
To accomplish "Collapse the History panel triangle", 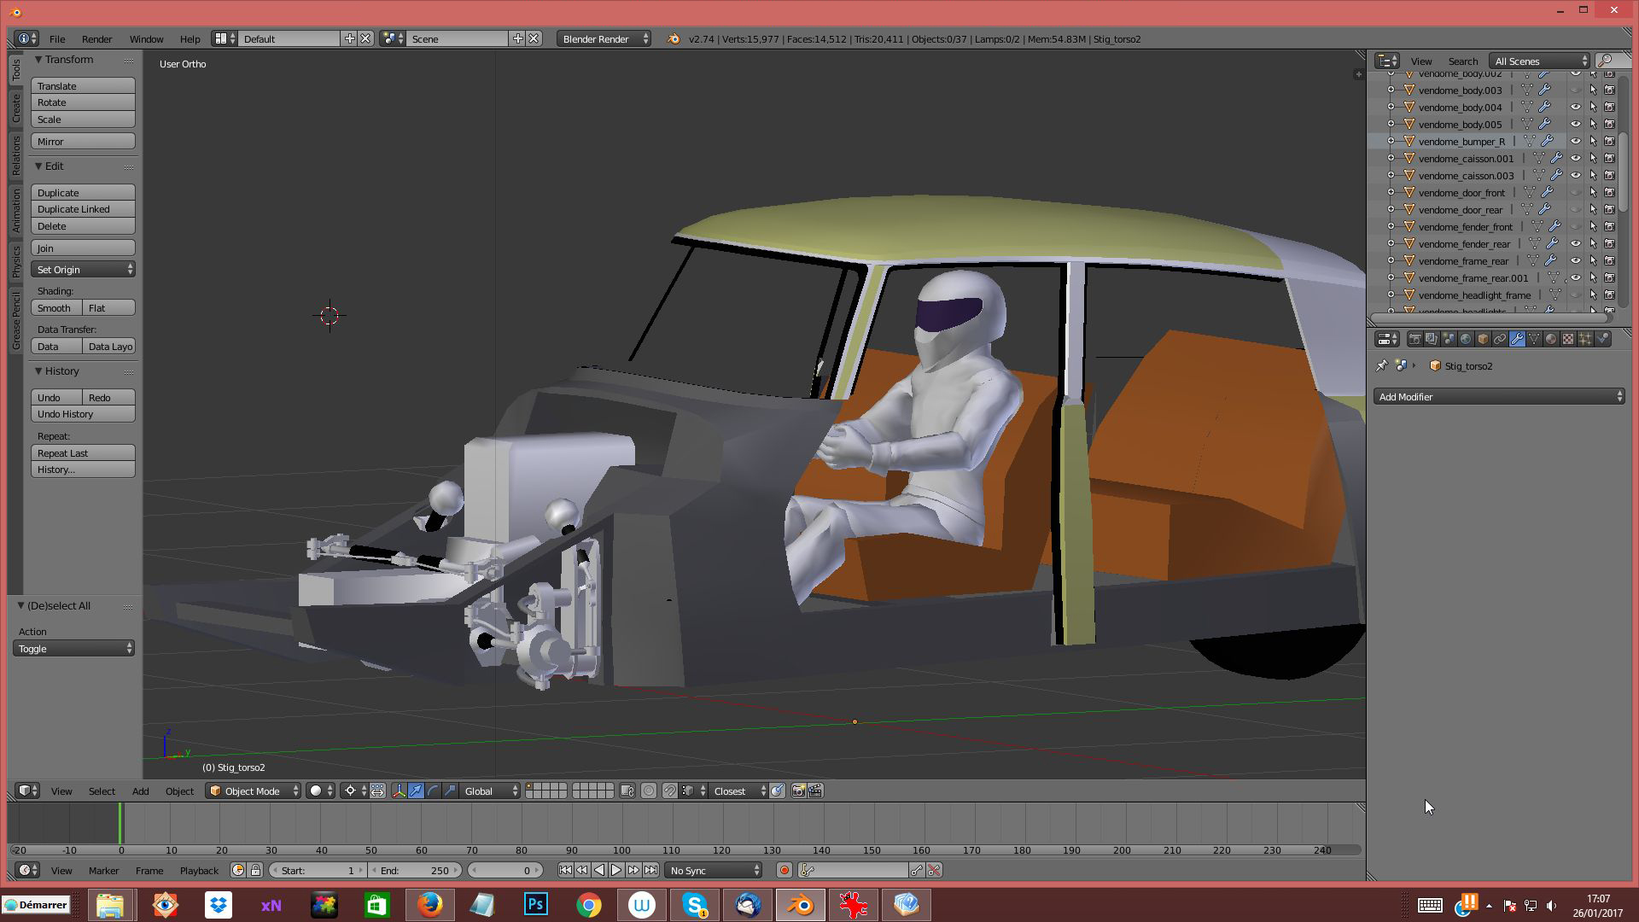I will click(38, 371).
